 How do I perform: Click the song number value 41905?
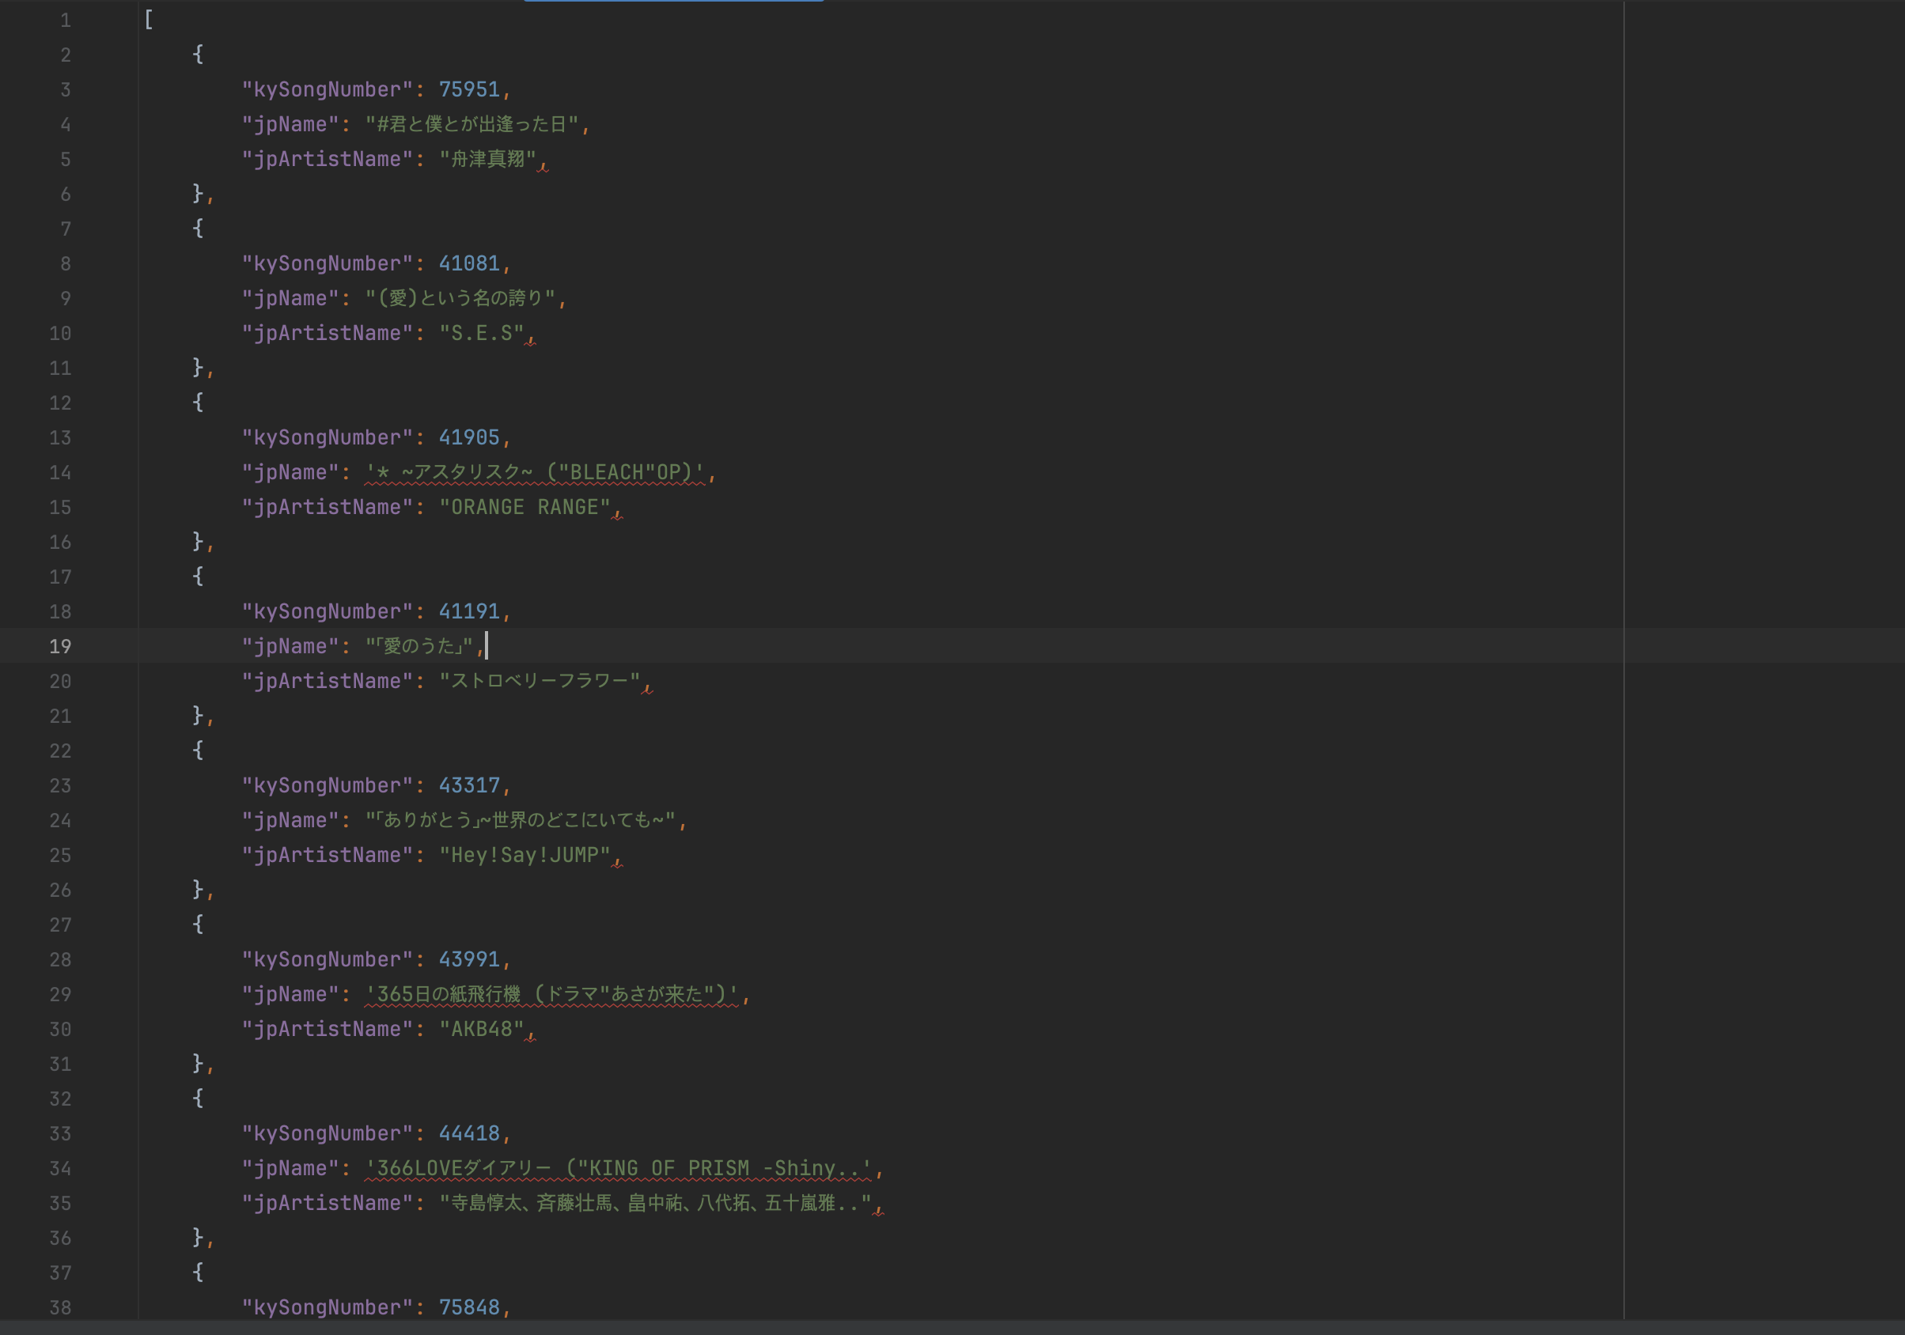point(469,438)
